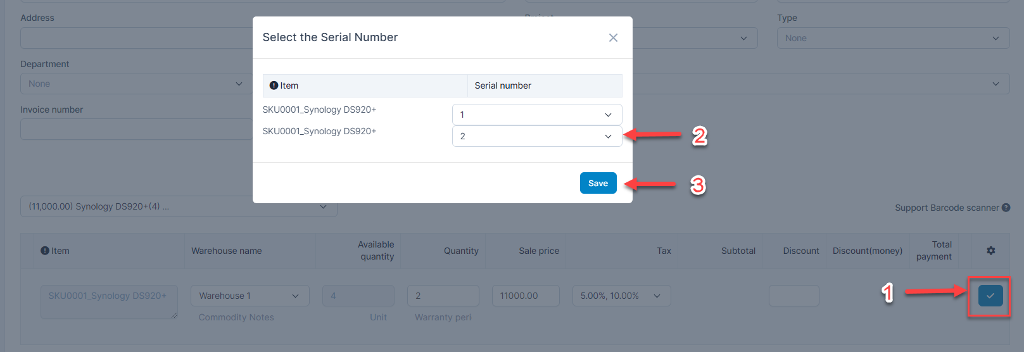Click info icon in Item table header
Image resolution: width=1024 pixels, height=352 pixels.
45,251
